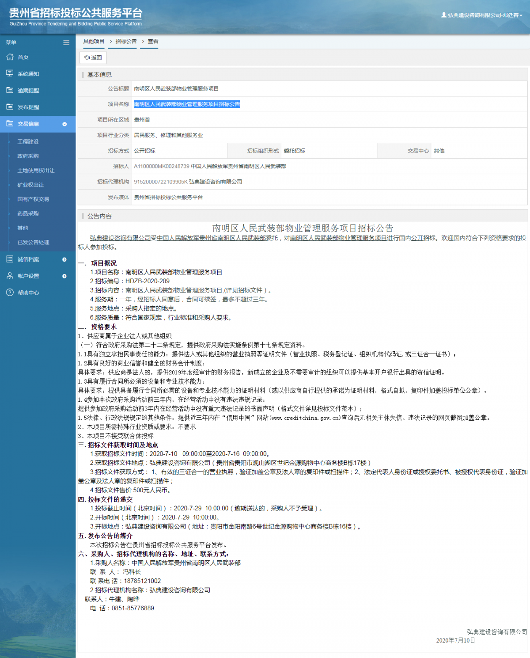Click the 返回 button

(93, 57)
